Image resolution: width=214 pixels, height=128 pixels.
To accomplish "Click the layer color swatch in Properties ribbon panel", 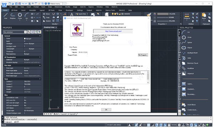I will click(163, 14).
